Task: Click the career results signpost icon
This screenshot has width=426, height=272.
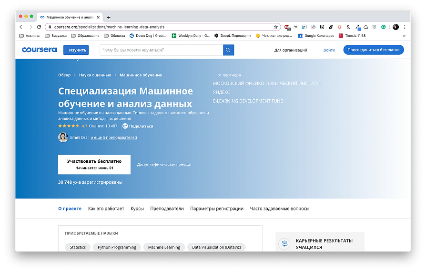Action: [284, 243]
